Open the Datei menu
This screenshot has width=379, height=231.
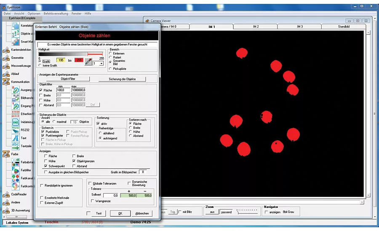pyautogui.click(x=7, y=14)
